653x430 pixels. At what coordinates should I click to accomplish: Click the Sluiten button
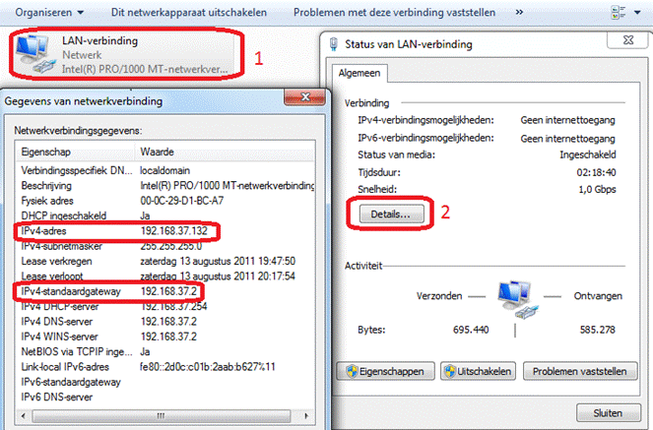pos(608,413)
